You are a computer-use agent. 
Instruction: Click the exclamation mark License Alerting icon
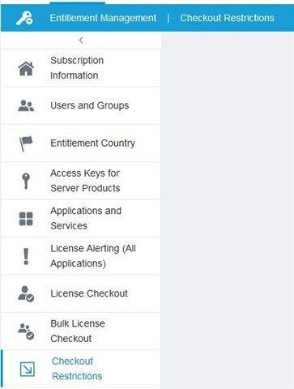[x=26, y=256]
